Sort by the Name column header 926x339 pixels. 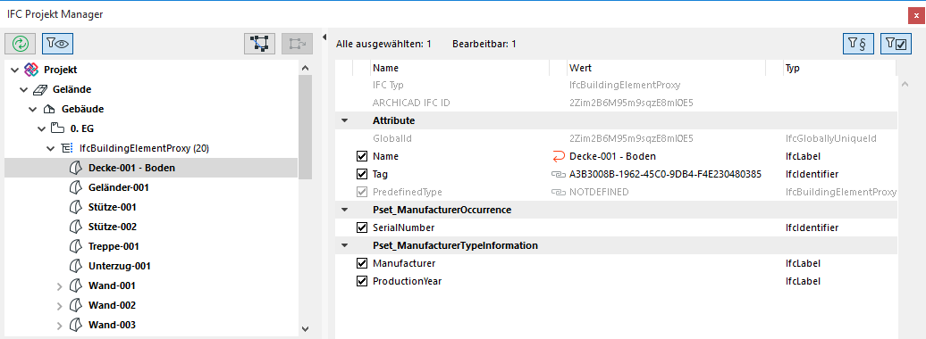click(x=459, y=69)
